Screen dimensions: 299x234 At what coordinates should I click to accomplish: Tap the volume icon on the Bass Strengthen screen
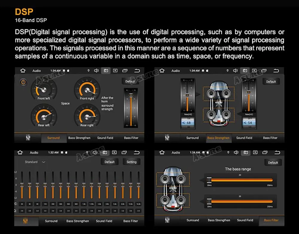236,71
